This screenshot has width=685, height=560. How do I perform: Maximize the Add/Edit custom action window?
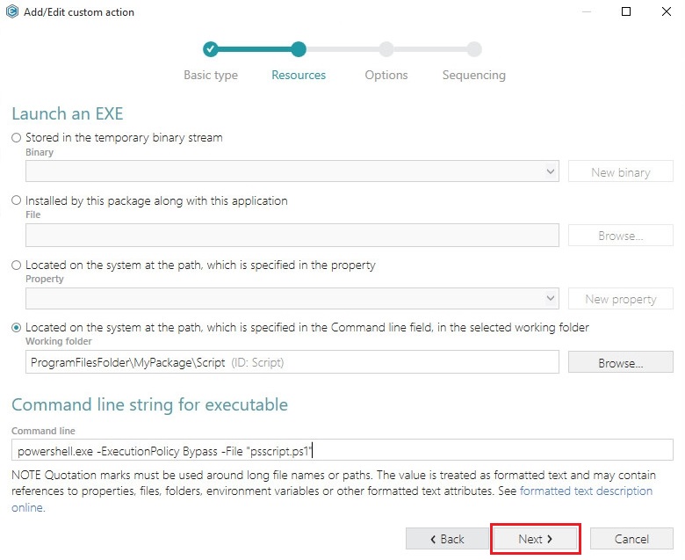625,11
